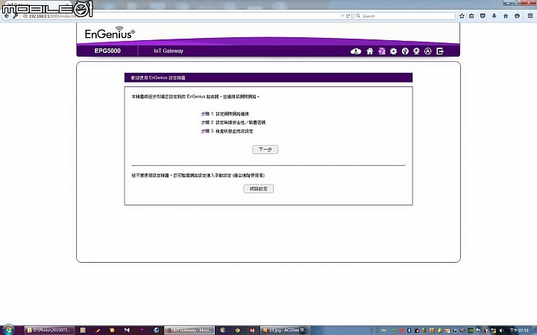Screen dimensions: 537x335
Task: Open the cloud service icon in EnGenius header
Action: click(356, 51)
